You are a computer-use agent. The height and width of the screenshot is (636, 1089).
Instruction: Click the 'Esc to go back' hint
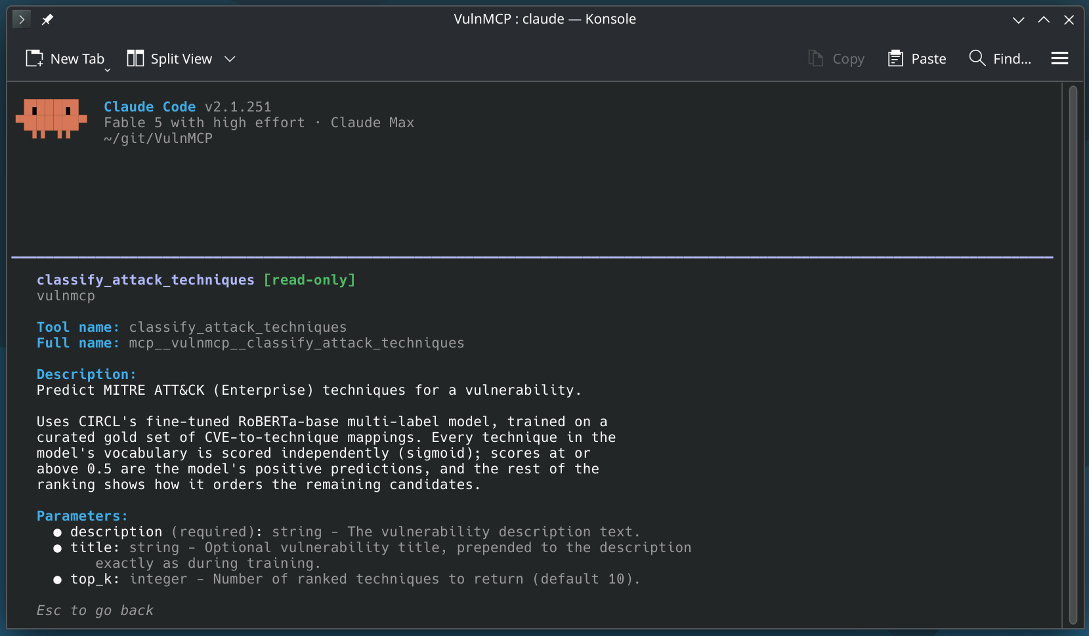pyautogui.click(x=95, y=610)
